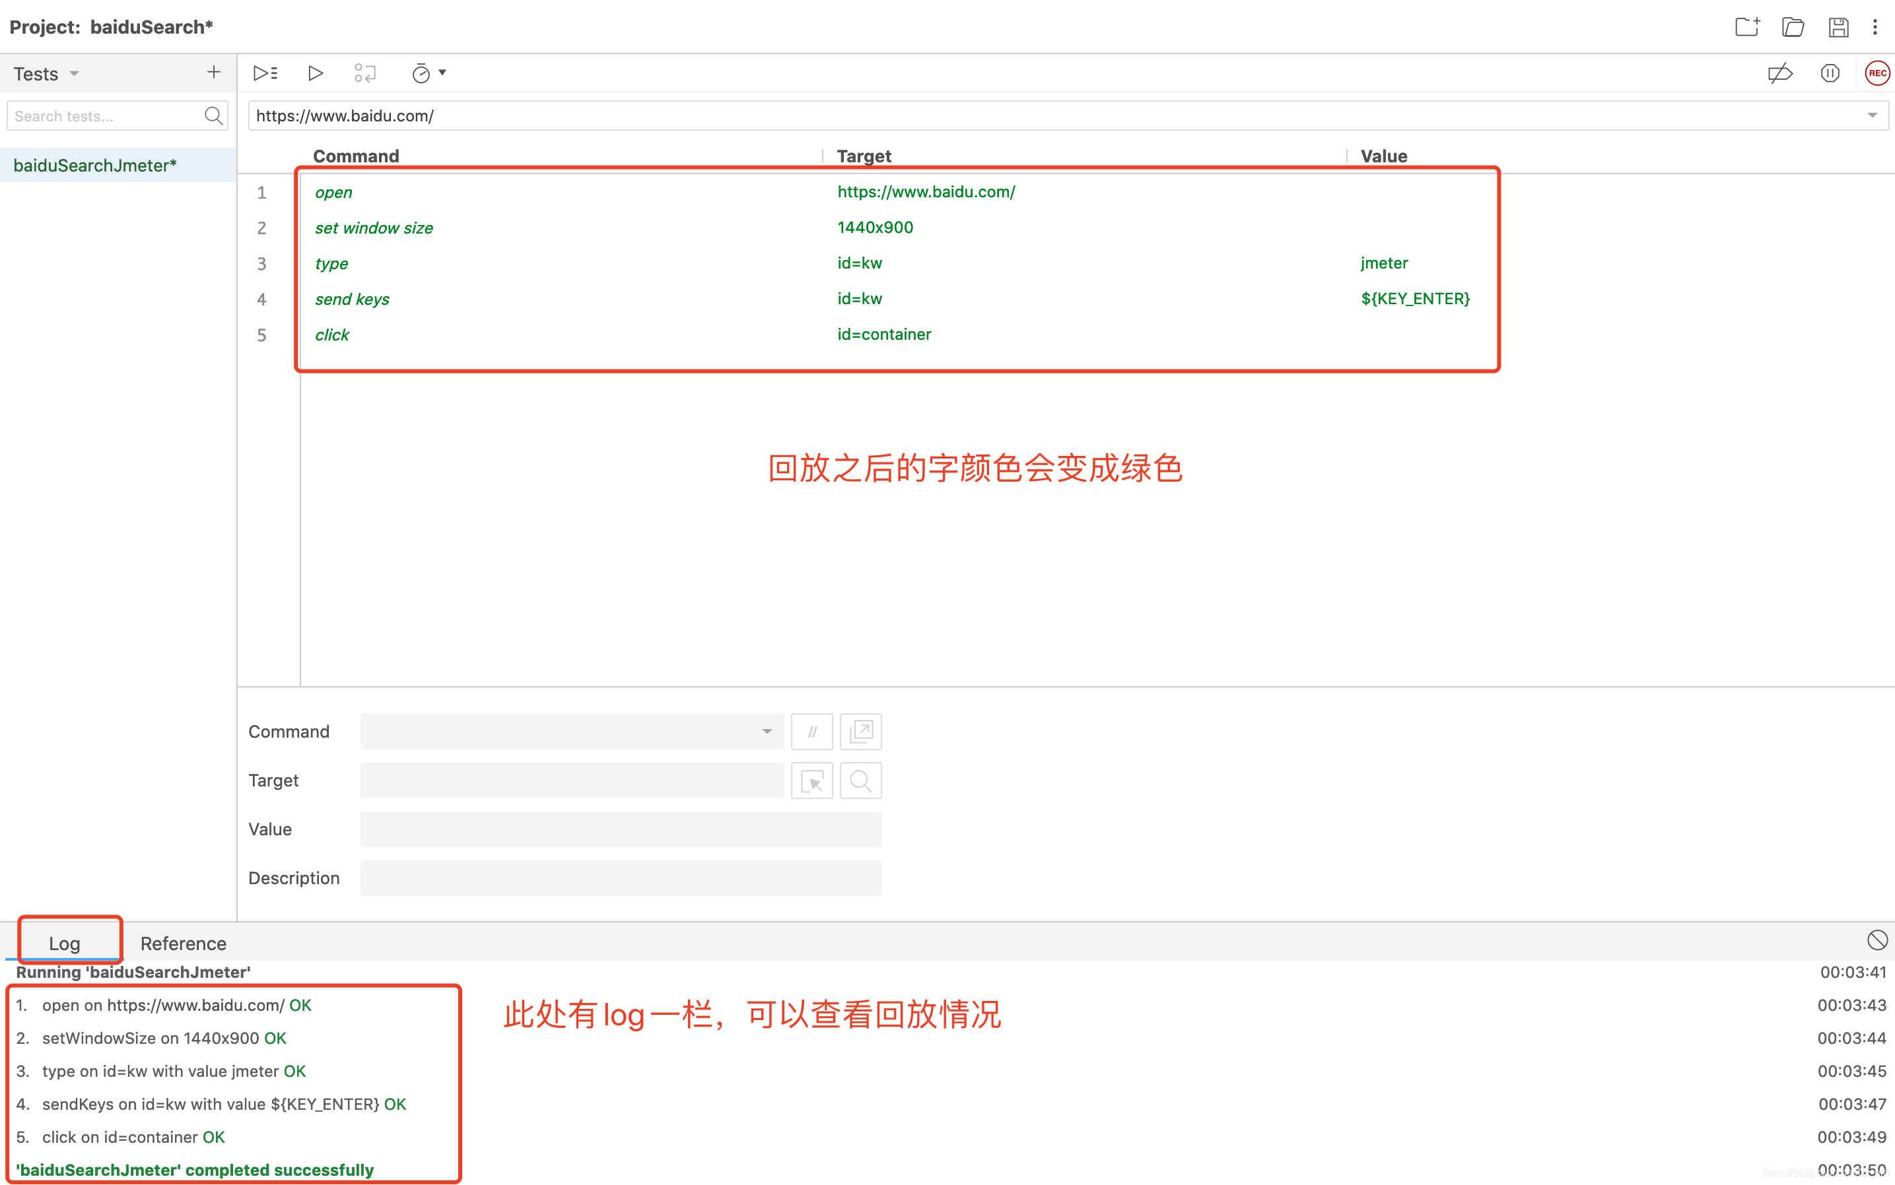Image resolution: width=1895 pixels, height=1185 pixels.
Task: Switch to the Reference tab
Action: [x=183, y=943]
